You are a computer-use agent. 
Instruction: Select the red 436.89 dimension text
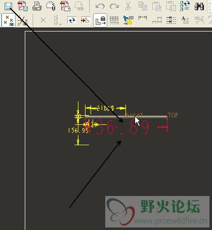click(x=117, y=127)
